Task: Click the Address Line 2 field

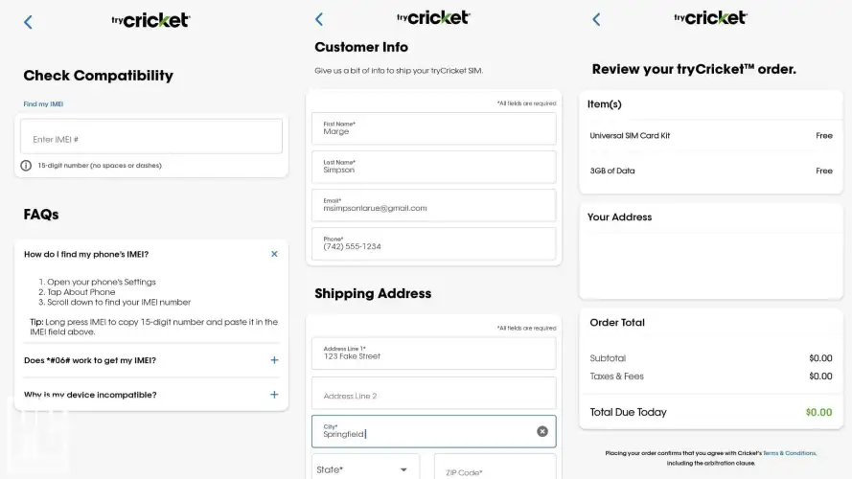Action: click(x=433, y=394)
